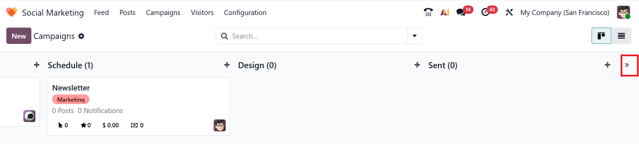
Task: Open company switcher My Company (San Francisco)
Action: click(565, 13)
